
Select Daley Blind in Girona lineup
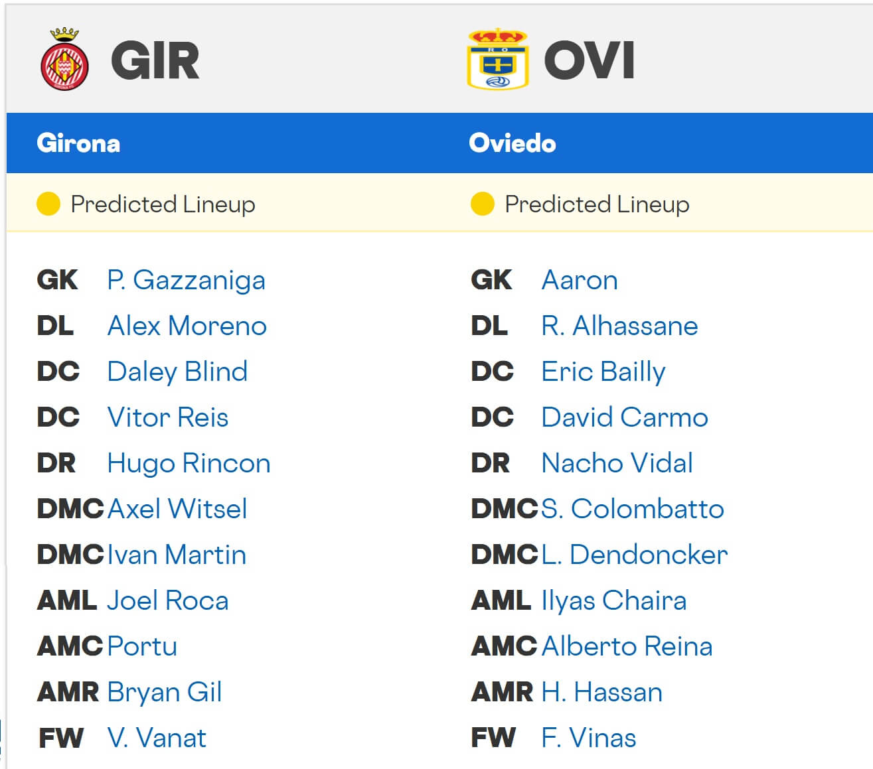tap(177, 372)
